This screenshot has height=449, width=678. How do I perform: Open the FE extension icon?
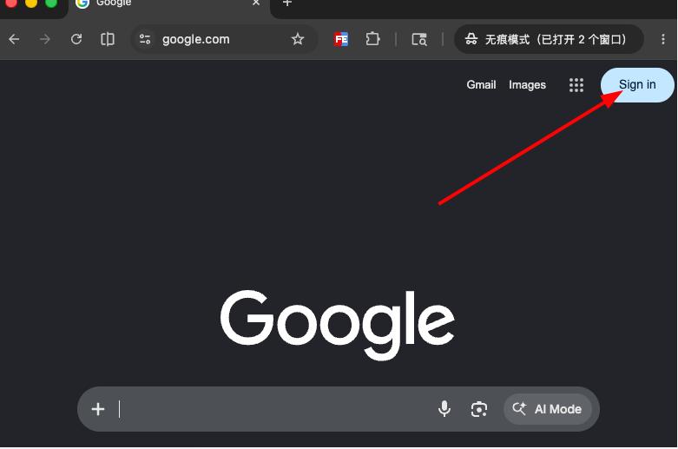tap(341, 39)
